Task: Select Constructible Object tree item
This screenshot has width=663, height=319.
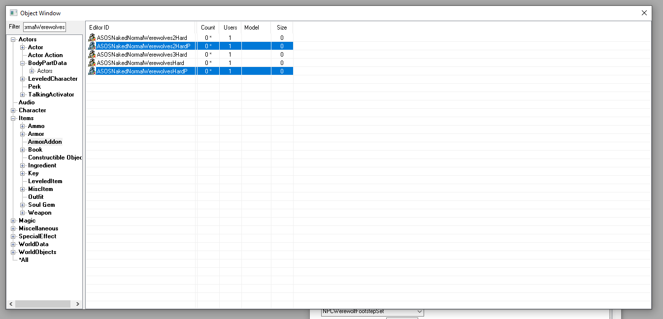Action: pyautogui.click(x=55, y=158)
